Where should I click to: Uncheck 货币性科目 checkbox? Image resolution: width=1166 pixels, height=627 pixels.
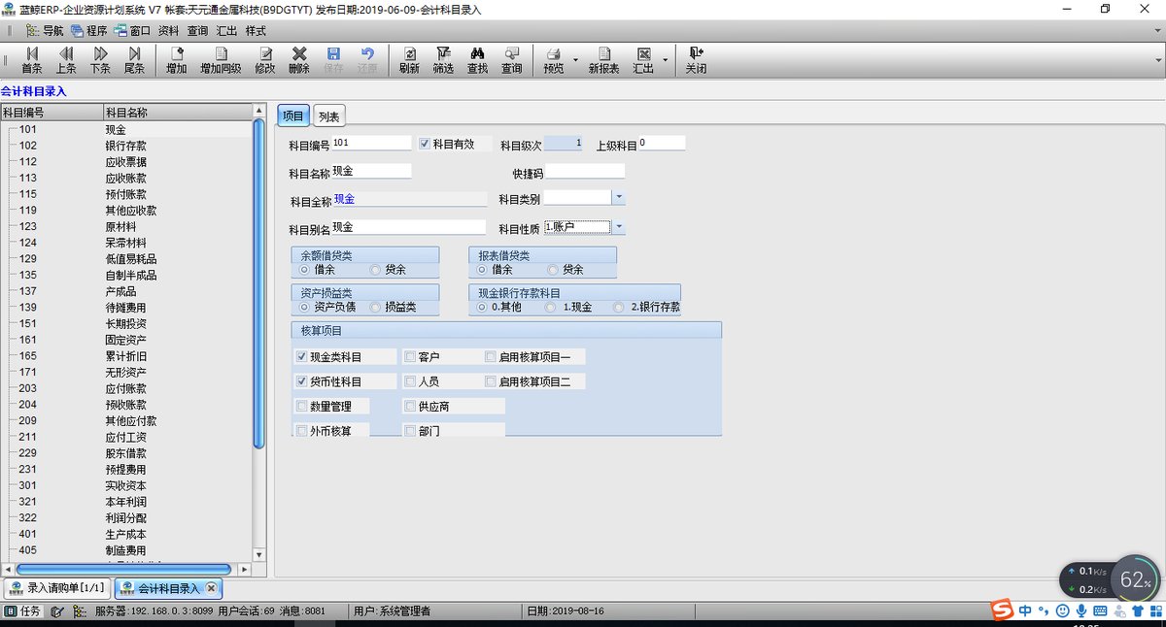(301, 381)
